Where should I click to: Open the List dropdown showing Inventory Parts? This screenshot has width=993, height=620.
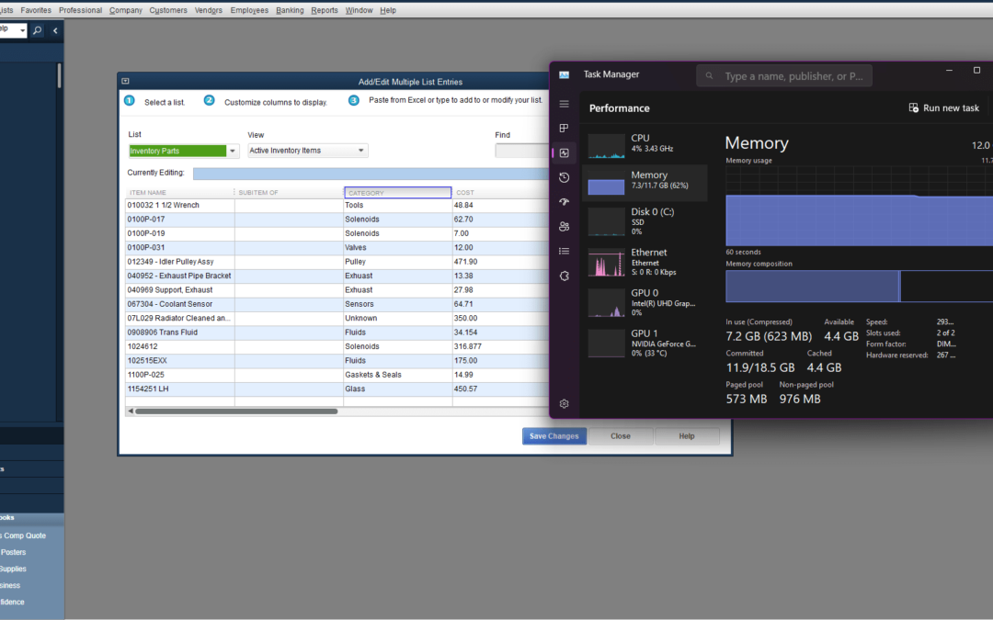[x=233, y=151]
